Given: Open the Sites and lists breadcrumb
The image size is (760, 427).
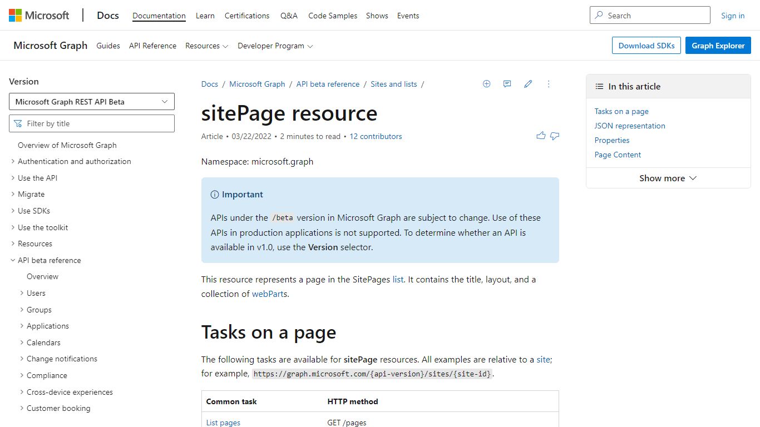Looking at the screenshot, I should [x=394, y=84].
